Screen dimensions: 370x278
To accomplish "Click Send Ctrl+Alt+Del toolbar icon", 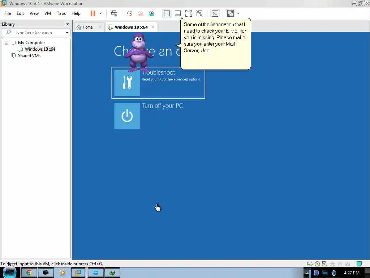I will 114,13.
